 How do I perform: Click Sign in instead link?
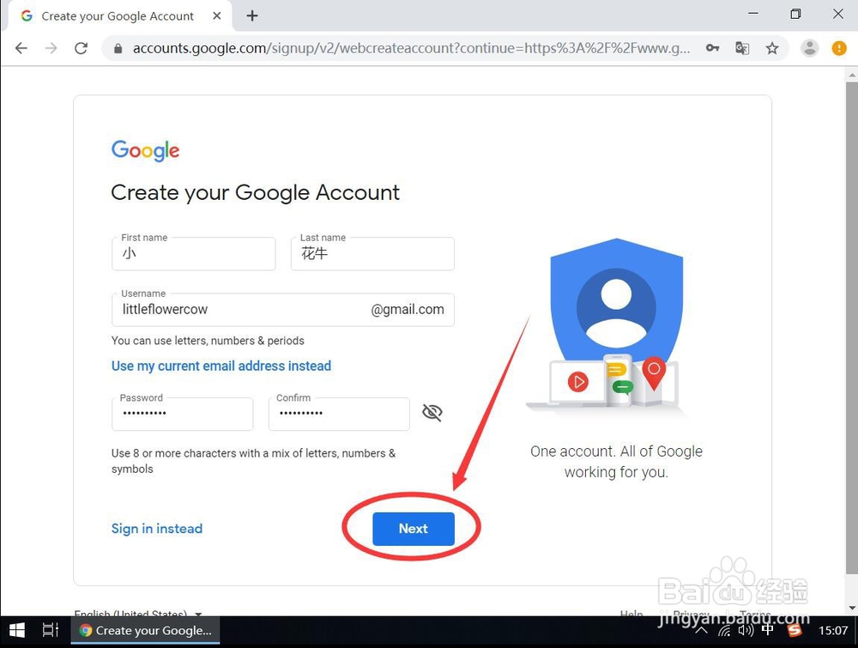(157, 529)
